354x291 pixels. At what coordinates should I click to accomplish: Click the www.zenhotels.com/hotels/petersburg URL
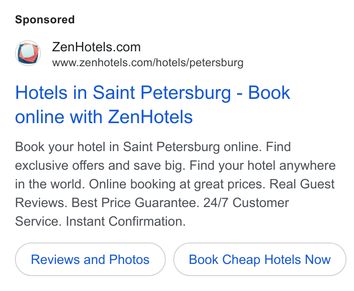pyautogui.click(x=148, y=62)
